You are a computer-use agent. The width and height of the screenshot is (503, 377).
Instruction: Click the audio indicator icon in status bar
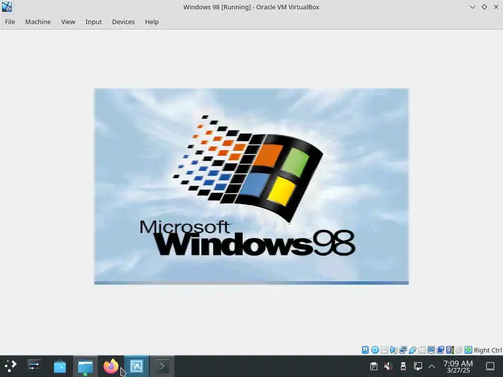point(393,350)
